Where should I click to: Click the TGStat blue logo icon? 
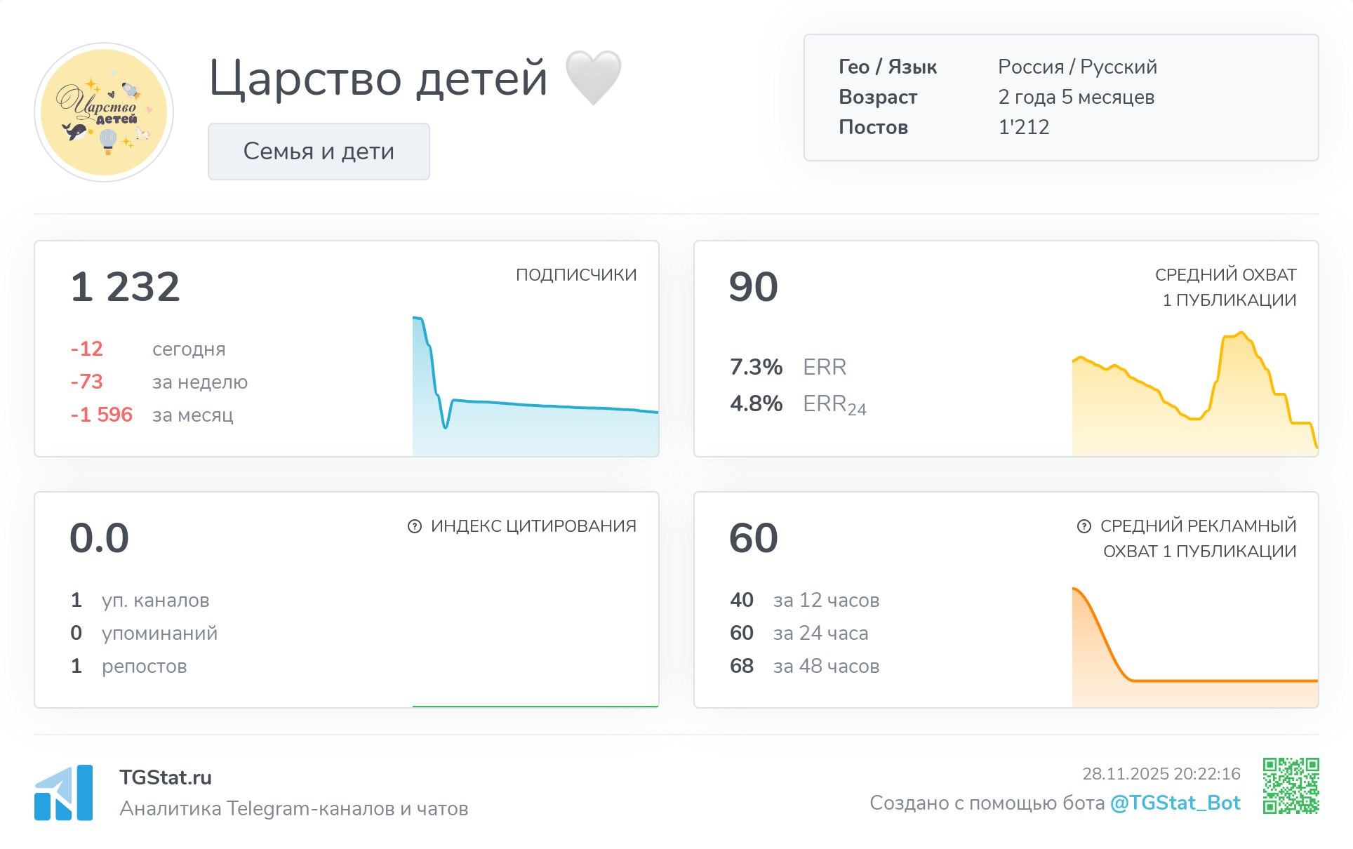(x=63, y=793)
